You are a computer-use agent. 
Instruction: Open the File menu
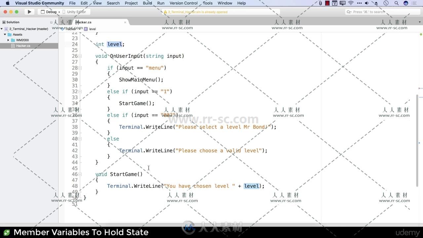tap(72, 3)
